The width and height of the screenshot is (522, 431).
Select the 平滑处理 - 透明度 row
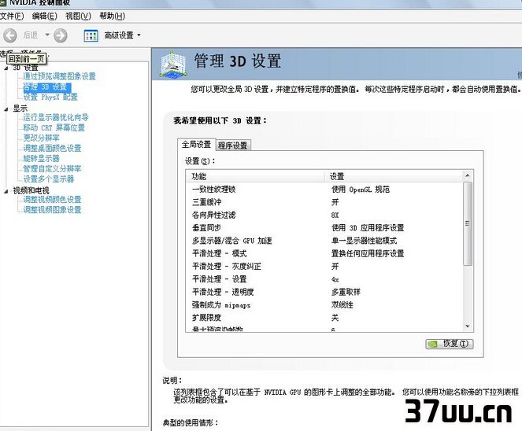pyautogui.click(x=324, y=292)
